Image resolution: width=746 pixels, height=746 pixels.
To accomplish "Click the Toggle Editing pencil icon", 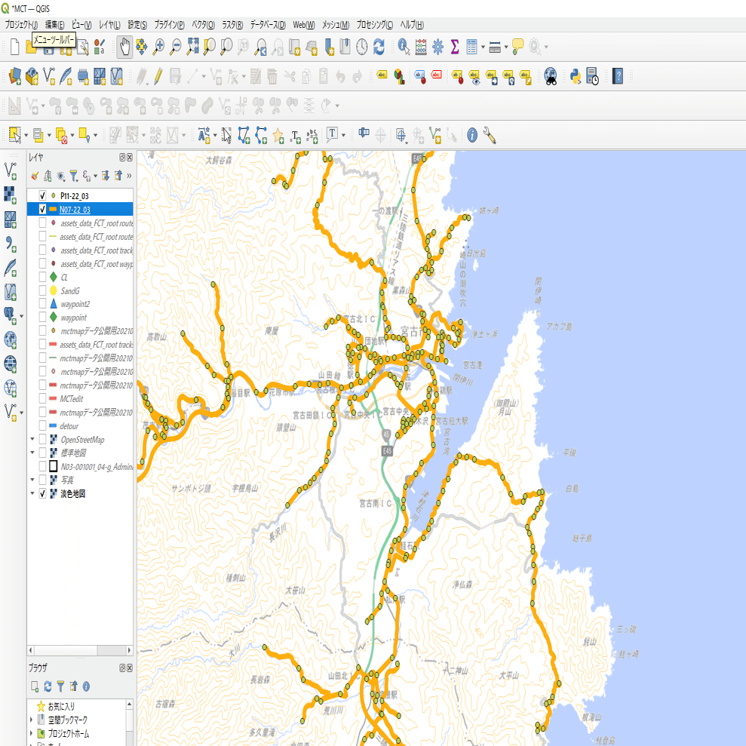I will point(158,76).
